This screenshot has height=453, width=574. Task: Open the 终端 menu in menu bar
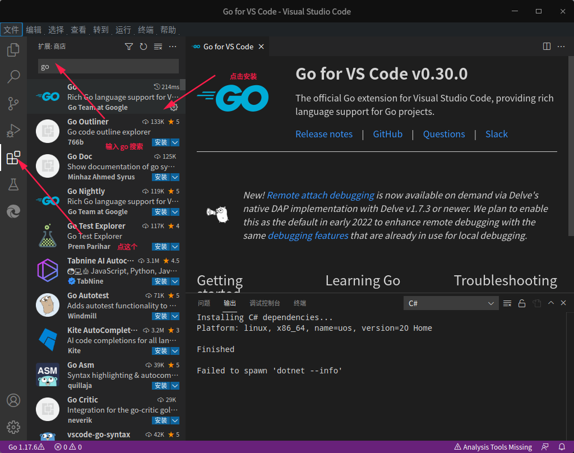[146, 30]
